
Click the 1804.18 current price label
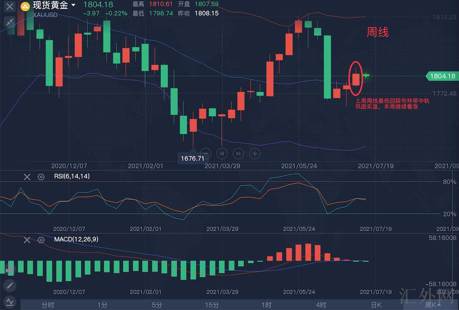click(441, 76)
